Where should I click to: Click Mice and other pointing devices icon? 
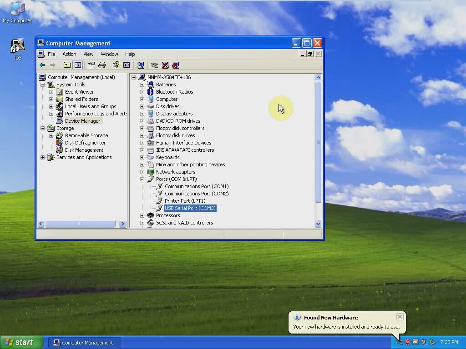[150, 165]
